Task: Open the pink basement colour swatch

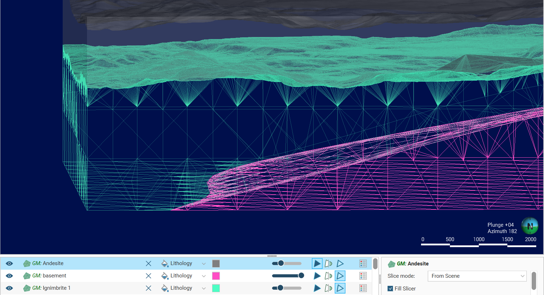Action: pos(216,276)
